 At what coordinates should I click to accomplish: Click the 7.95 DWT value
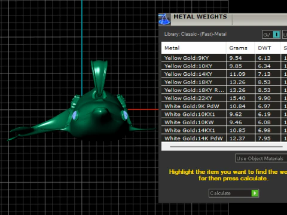click(x=264, y=138)
